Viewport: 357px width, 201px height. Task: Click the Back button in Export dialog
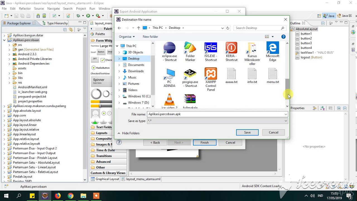pyautogui.click(x=155, y=142)
